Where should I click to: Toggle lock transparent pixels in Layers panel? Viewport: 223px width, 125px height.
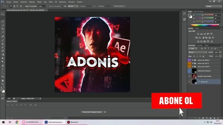coord(194,56)
